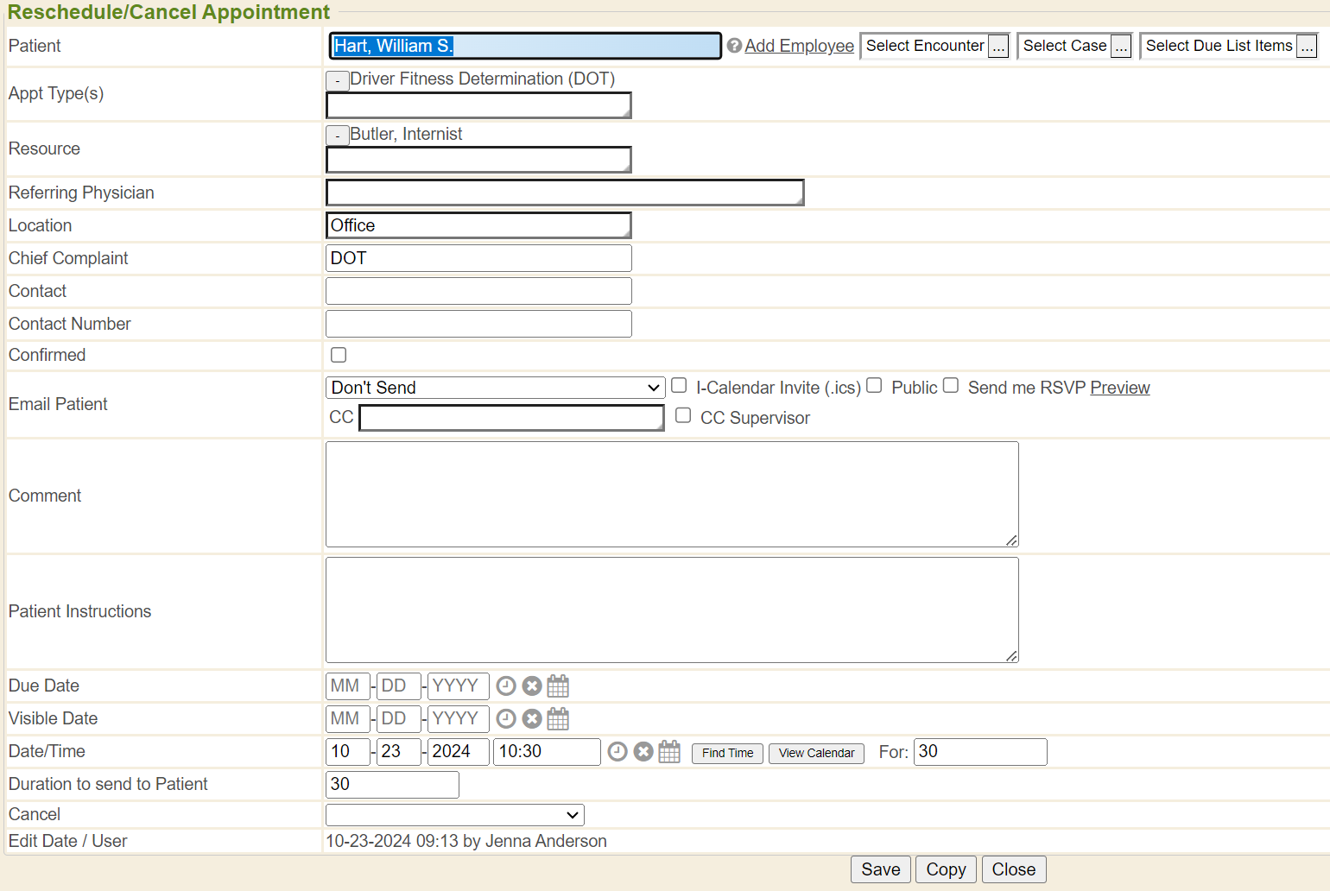
Task: Open the Date/Time calendar picker icon
Action: click(x=669, y=752)
